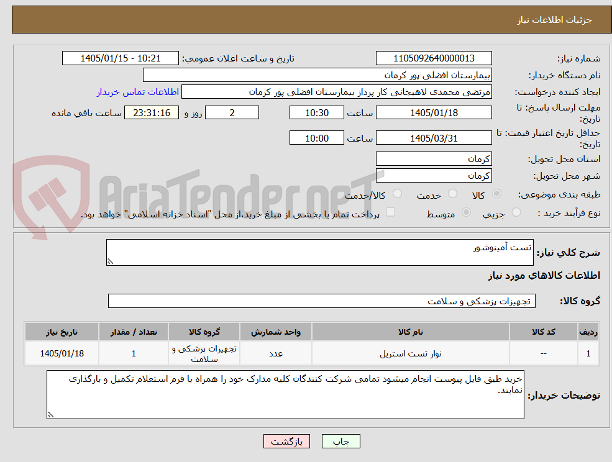Image resolution: width=612 pixels, height=462 pixels.
Task: Click the validity time field 10:00
Action: pos(316,138)
